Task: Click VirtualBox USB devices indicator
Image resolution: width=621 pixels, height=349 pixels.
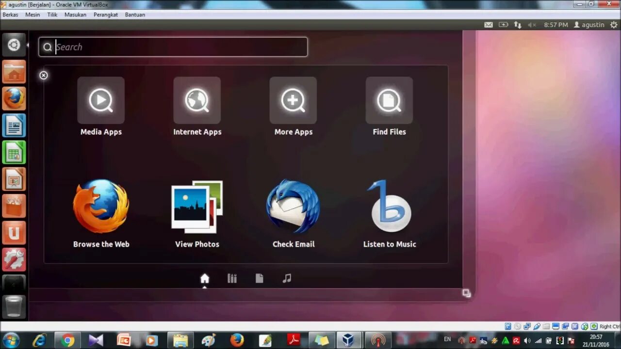Action: pyautogui.click(x=537, y=326)
